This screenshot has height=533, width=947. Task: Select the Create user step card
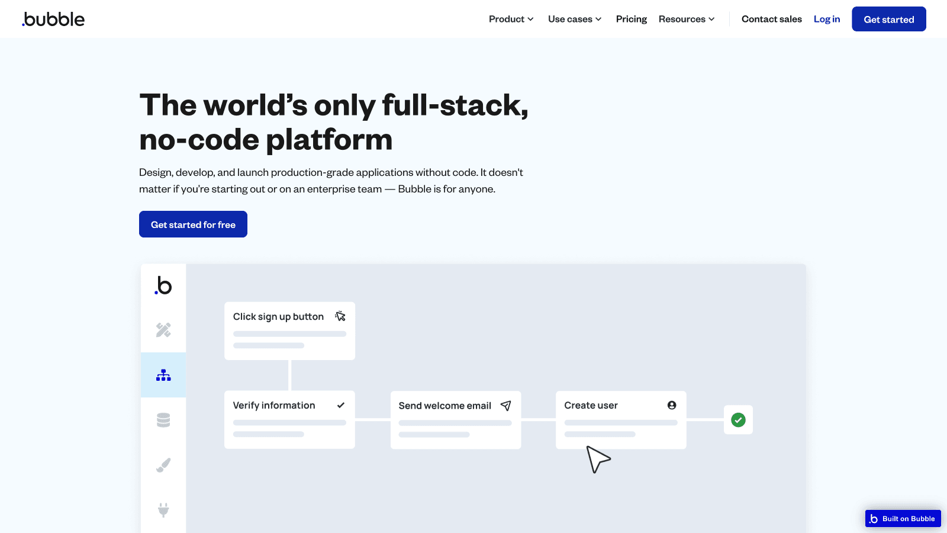tap(621, 419)
